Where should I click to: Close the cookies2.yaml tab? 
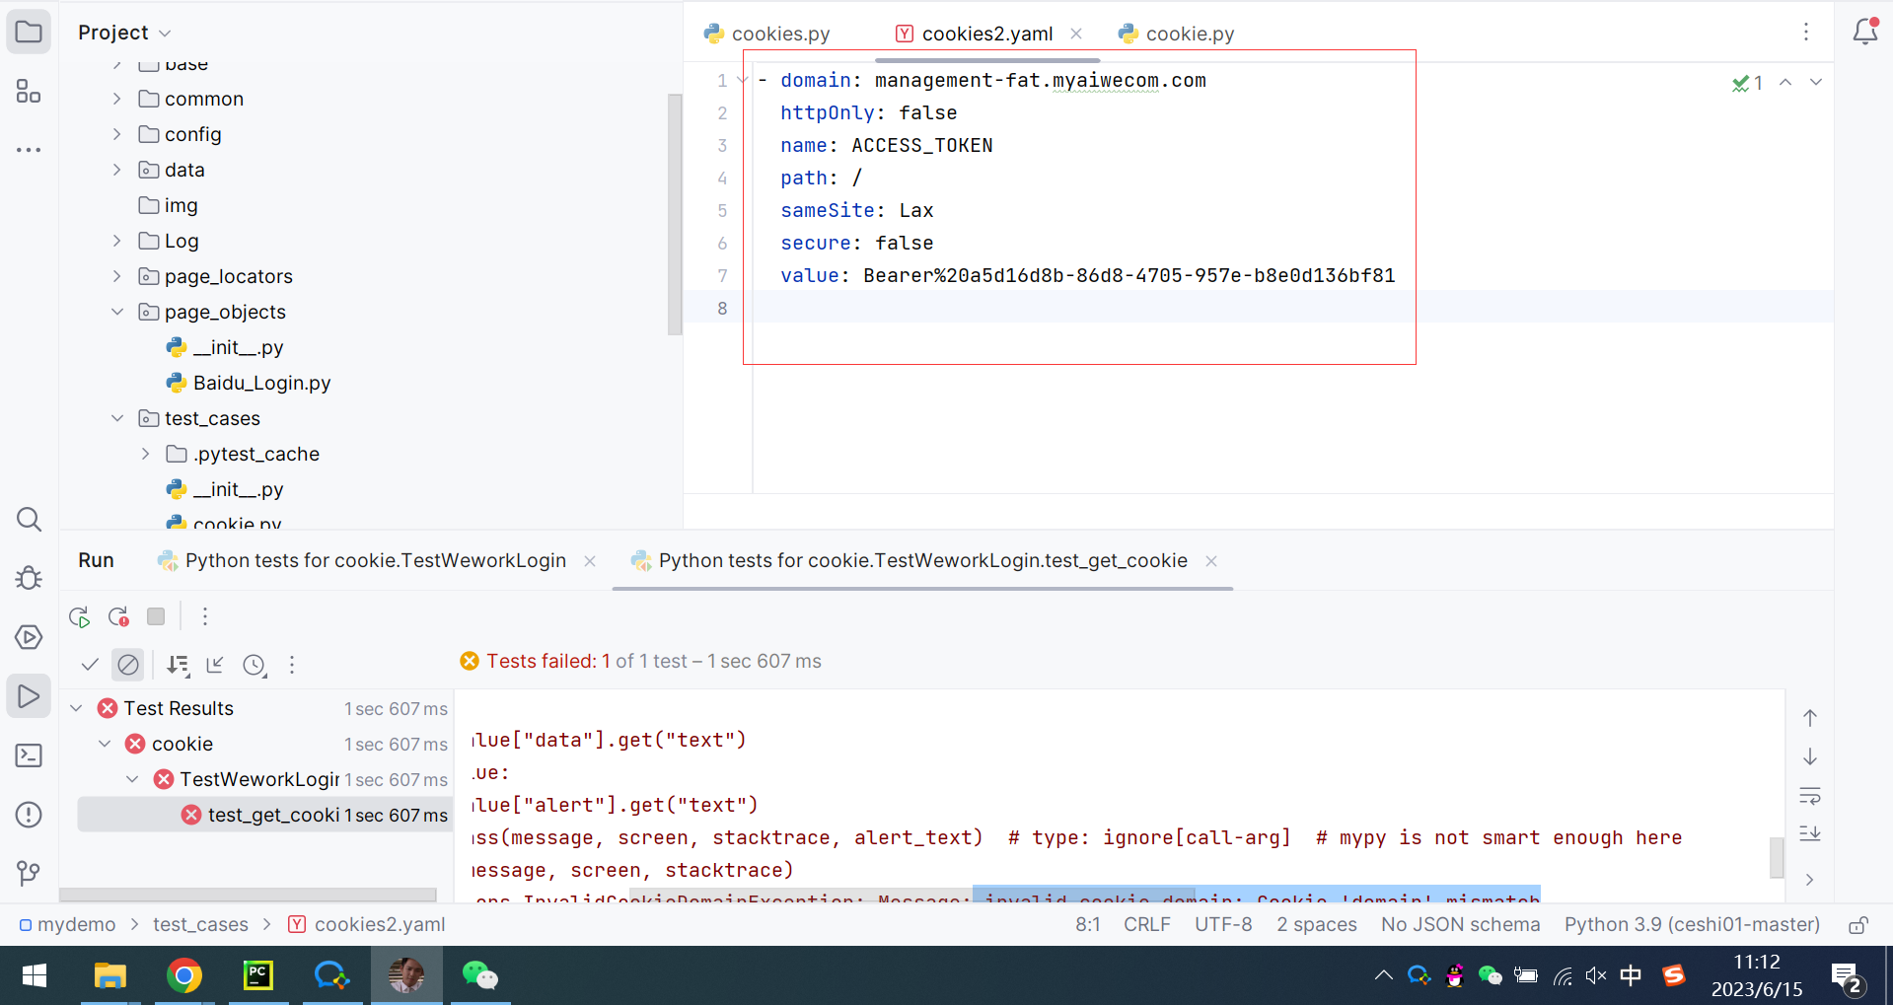click(1076, 34)
